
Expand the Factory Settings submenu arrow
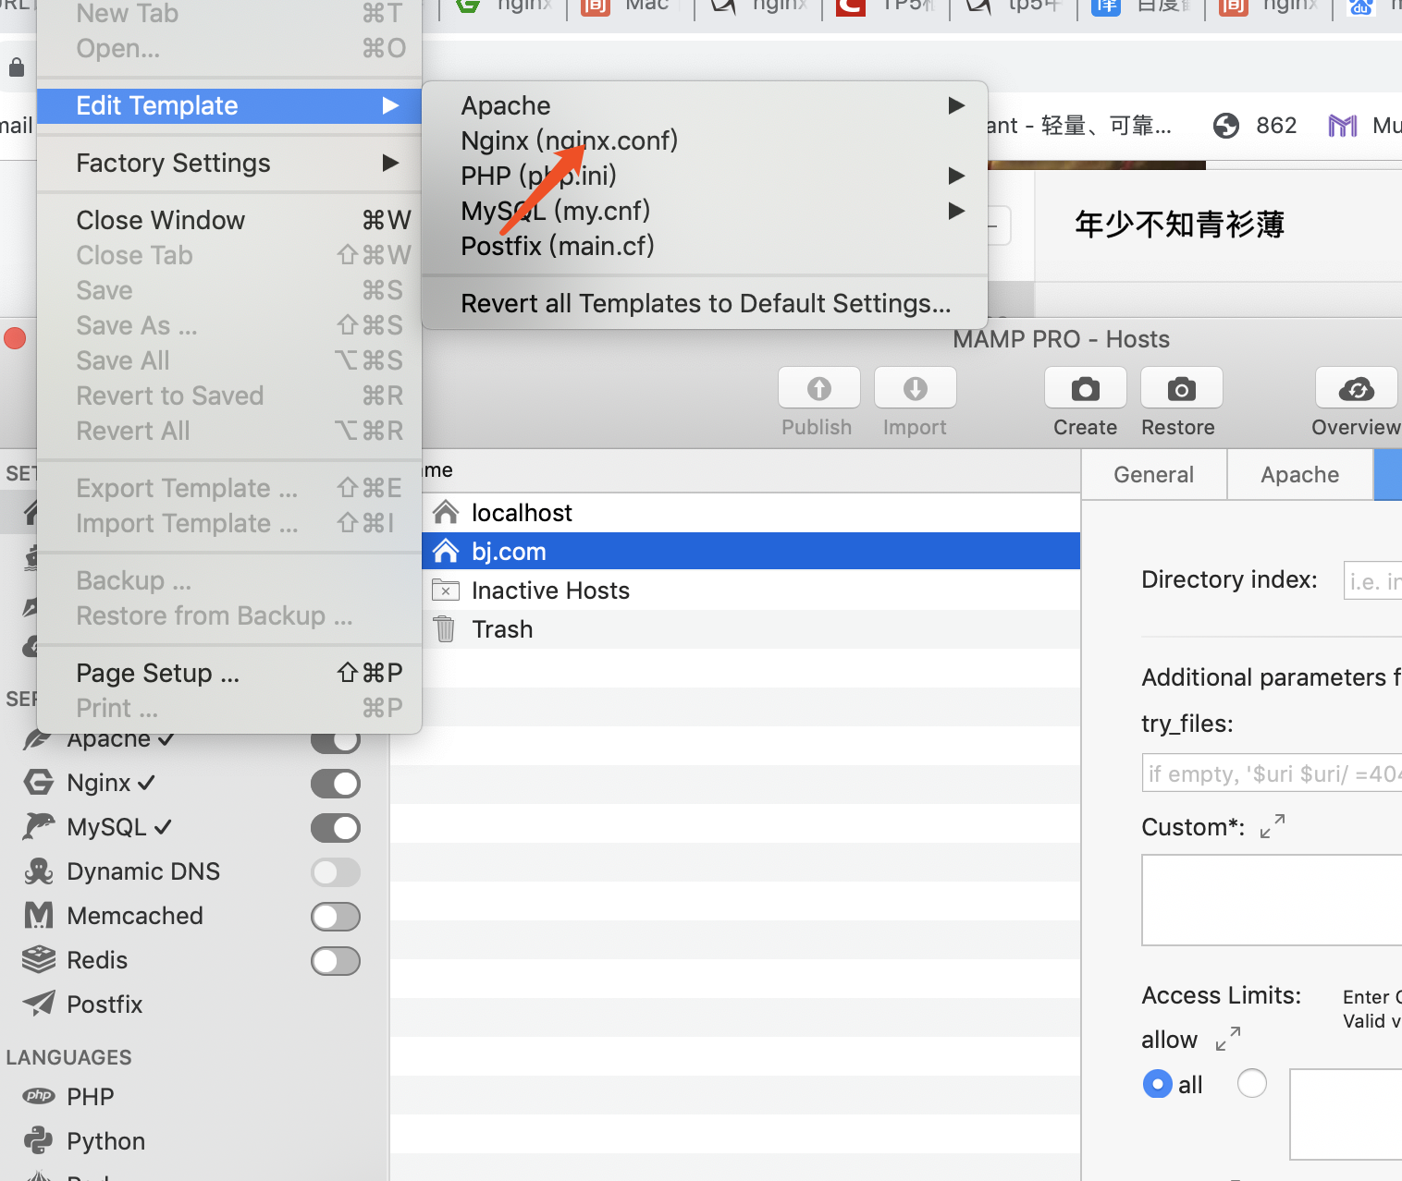pyautogui.click(x=391, y=163)
